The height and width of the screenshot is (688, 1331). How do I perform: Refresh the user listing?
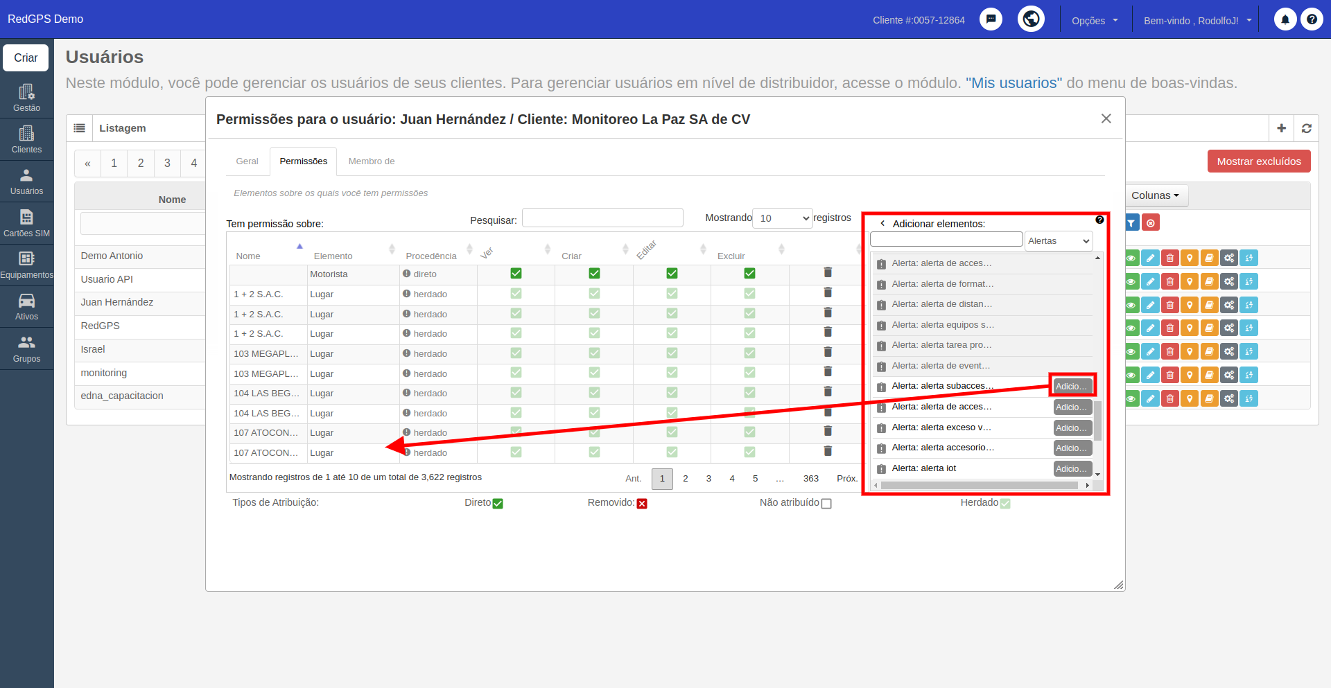(1306, 128)
